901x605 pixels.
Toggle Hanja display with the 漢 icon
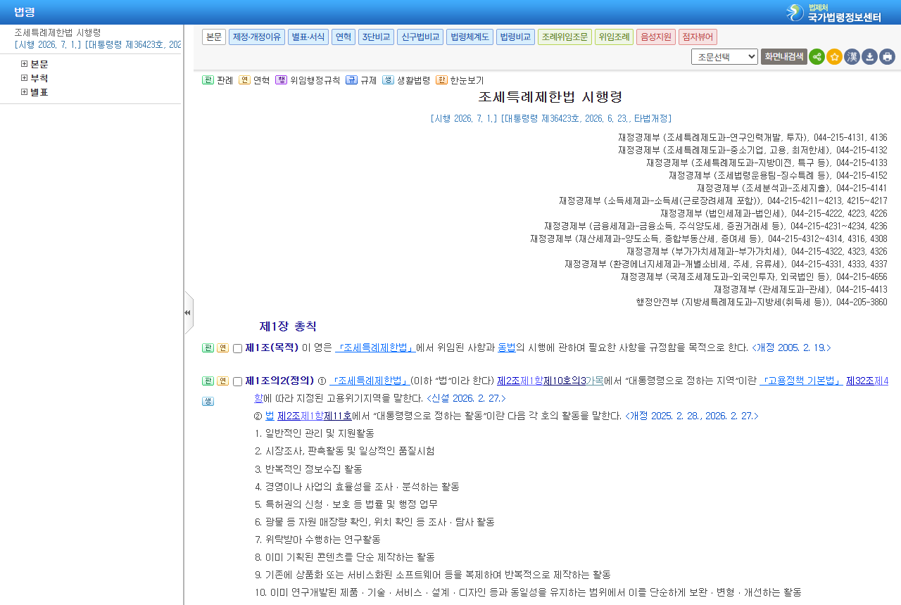(852, 57)
